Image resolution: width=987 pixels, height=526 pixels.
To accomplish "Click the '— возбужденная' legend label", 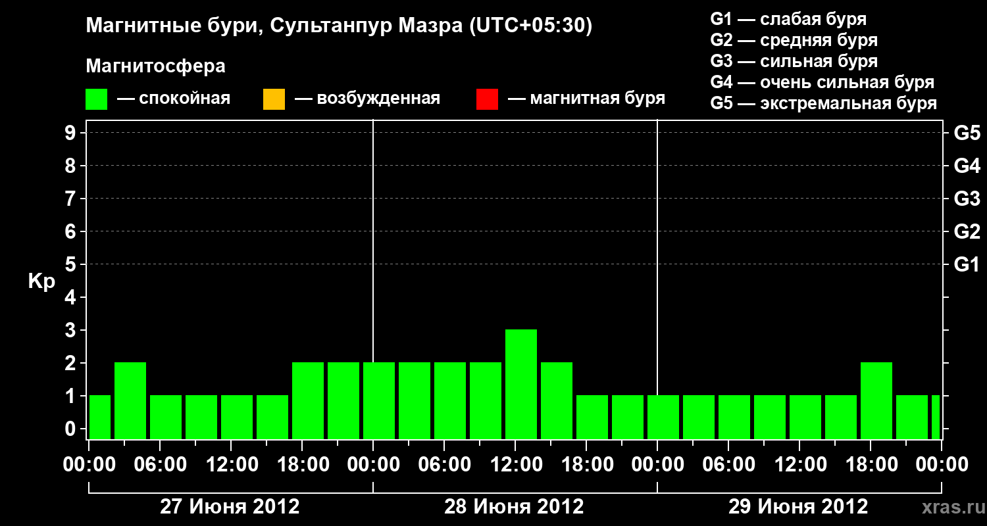I will (x=367, y=99).
